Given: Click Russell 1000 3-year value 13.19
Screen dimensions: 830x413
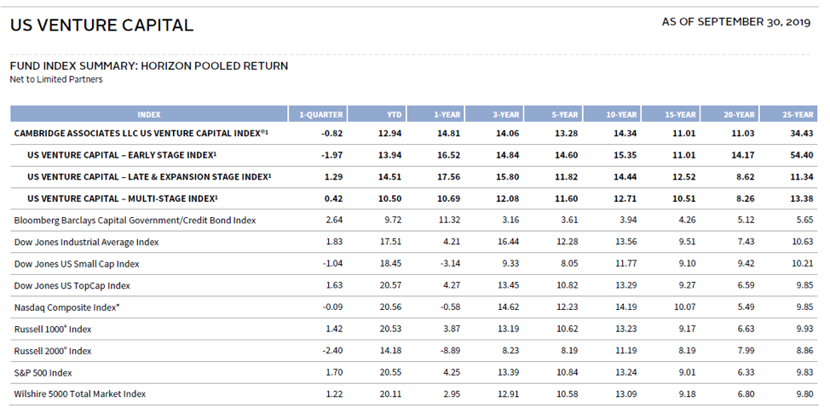Looking at the screenshot, I should point(508,329).
